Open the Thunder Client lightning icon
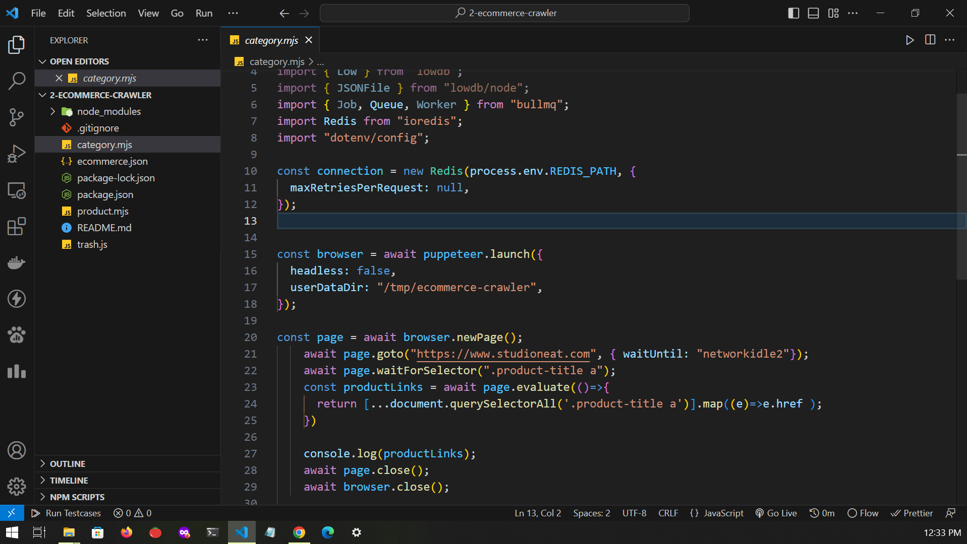 [x=17, y=299]
